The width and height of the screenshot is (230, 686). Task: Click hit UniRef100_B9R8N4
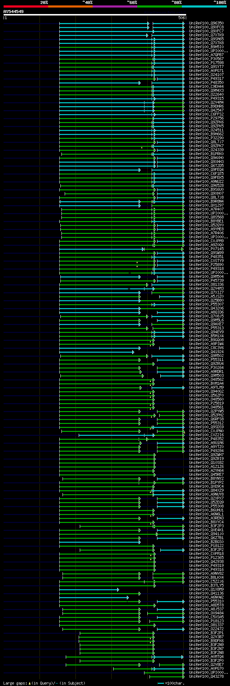click(x=206, y=201)
